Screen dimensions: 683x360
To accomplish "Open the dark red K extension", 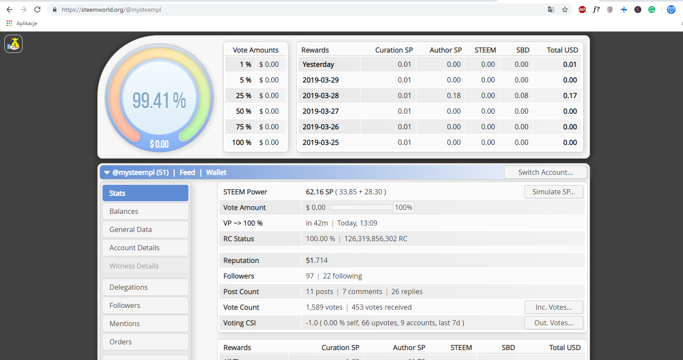I will pos(638,10).
